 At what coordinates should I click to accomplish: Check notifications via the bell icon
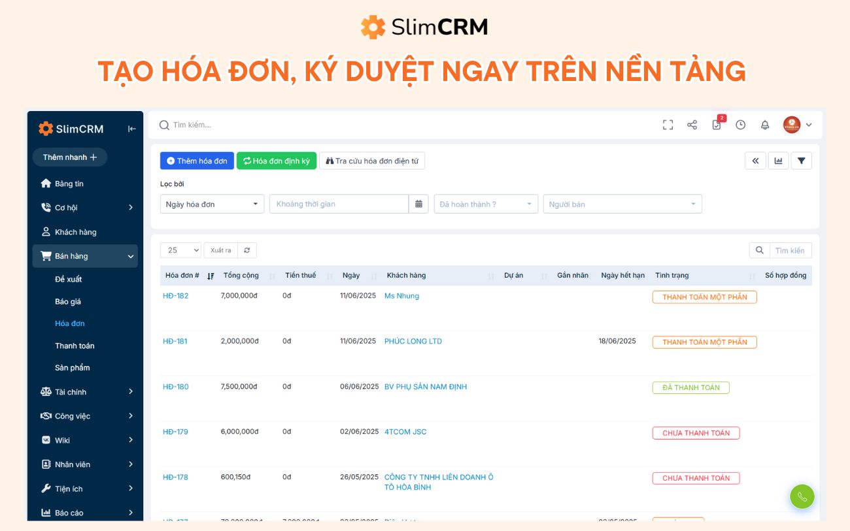click(x=764, y=124)
